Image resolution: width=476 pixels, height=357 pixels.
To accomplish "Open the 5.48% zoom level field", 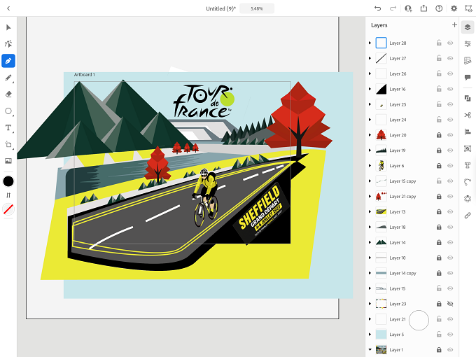I will [257, 8].
